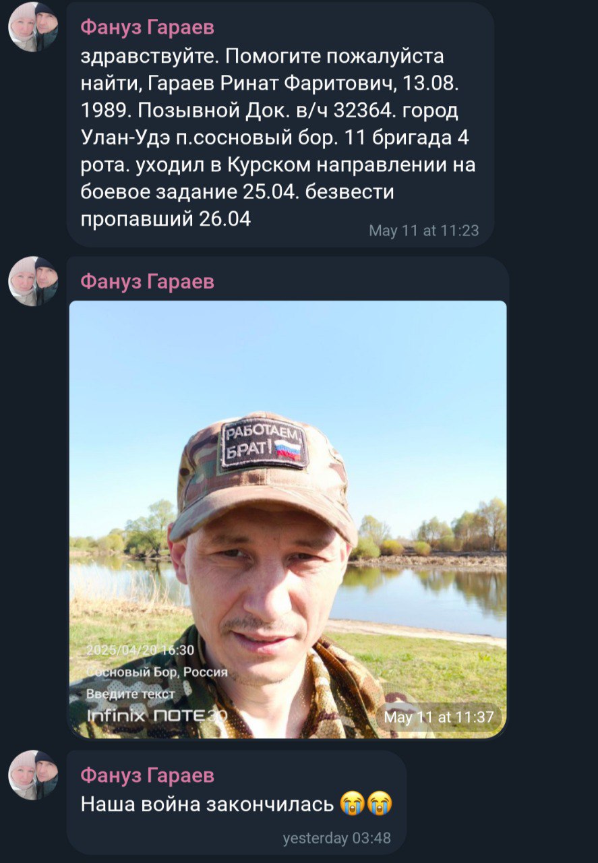Open the avatar beside the first text message
The height and width of the screenshot is (863, 598).
click(33, 27)
